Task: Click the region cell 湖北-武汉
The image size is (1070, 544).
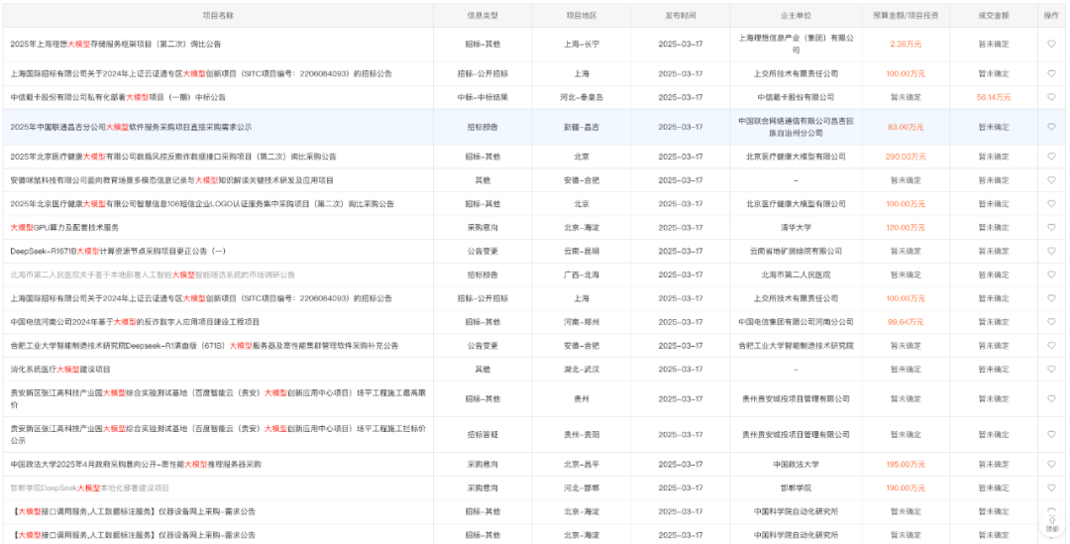Action: click(x=582, y=370)
